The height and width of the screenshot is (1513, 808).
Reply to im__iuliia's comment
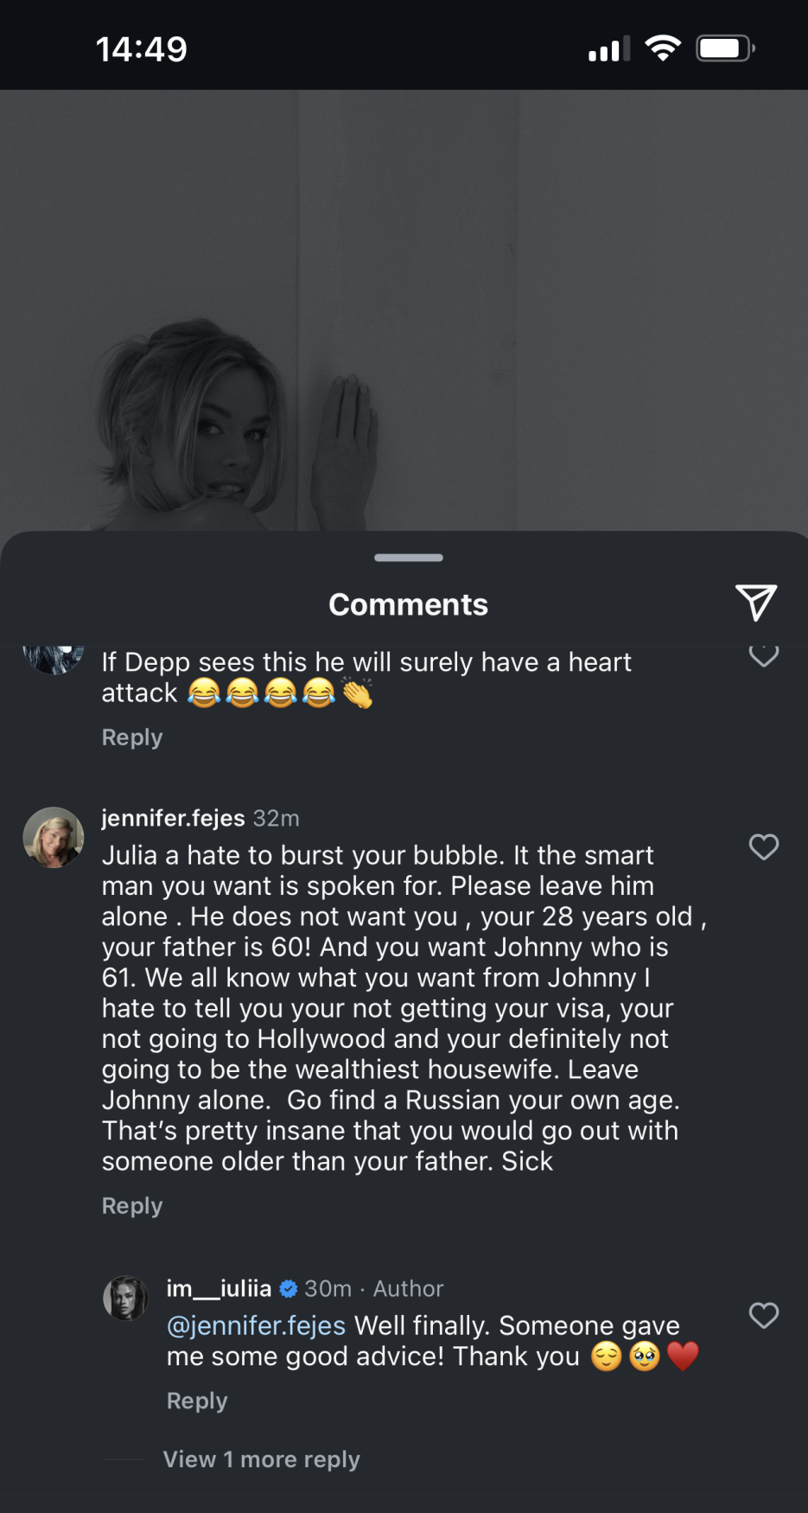click(197, 1401)
